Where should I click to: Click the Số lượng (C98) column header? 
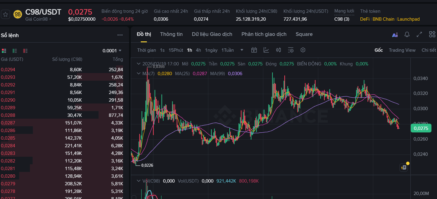click(67, 59)
